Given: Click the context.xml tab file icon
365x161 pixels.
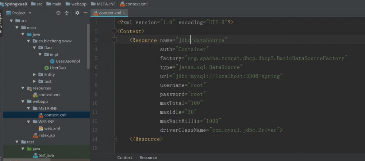Looking at the screenshot, I should [x=95, y=13].
